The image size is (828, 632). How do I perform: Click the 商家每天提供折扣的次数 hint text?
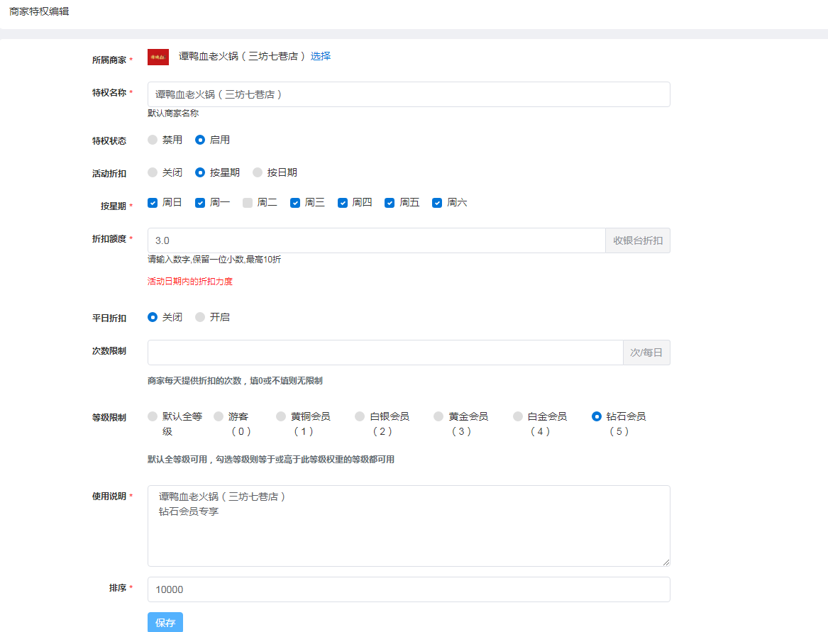click(x=235, y=381)
